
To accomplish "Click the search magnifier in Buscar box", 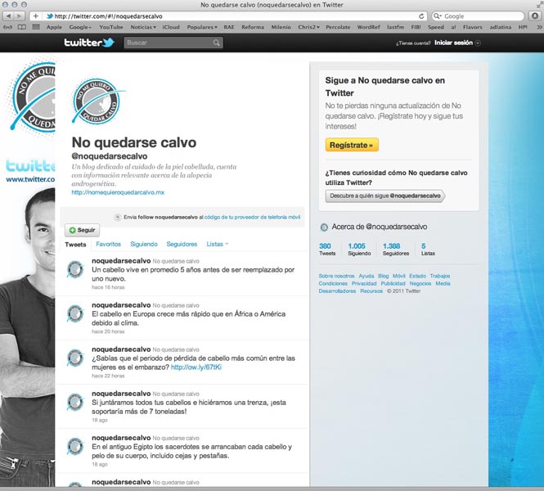I will [x=217, y=43].
